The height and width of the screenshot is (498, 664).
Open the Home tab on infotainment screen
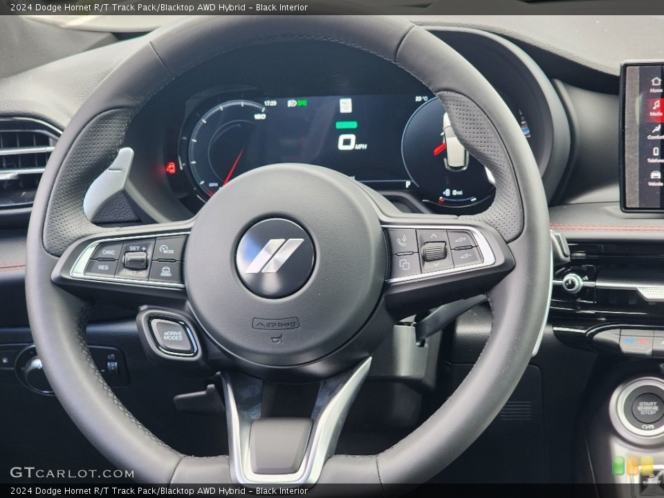coord(656,84)
